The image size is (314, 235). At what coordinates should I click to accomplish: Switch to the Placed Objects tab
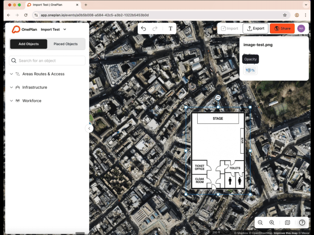click(66, 44)
